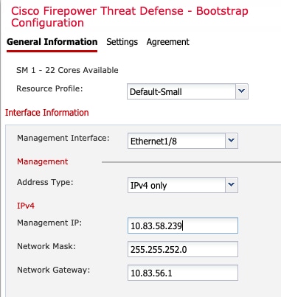Expand the Management Interface dropdown arrow
Image resolution: width=281 pixels, height=297 pixels.
pyautogui.click(x=232, y=141)
